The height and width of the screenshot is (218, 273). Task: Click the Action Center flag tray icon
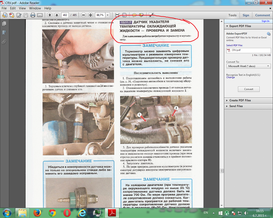233,213
